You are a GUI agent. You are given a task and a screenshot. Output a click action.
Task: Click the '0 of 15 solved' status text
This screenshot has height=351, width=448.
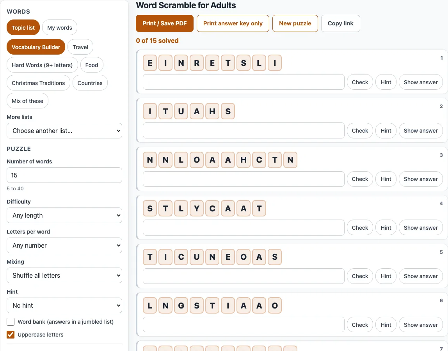[x=157, y=41]
